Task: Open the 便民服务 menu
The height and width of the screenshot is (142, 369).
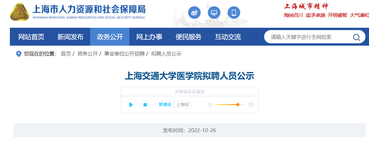Action: [x=188, y=37]
